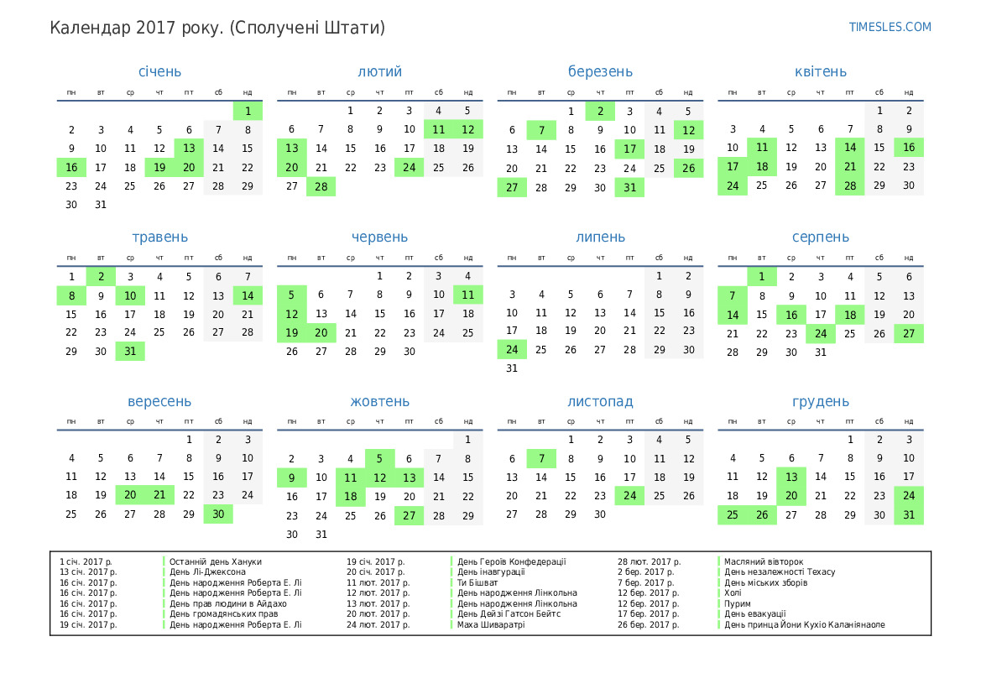Click highlighted day 24 in липень
981x694 pixels.
[x=512, y=349]
